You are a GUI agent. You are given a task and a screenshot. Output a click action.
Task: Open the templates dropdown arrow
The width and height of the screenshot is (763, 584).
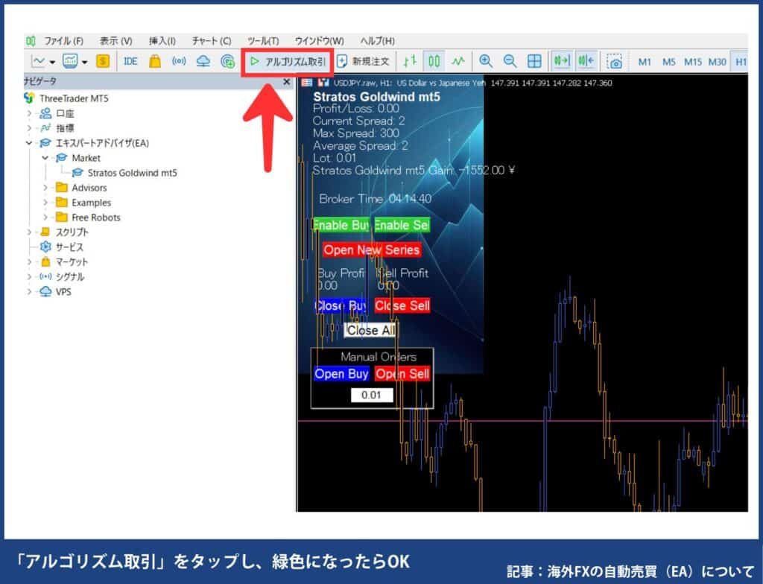84,62
